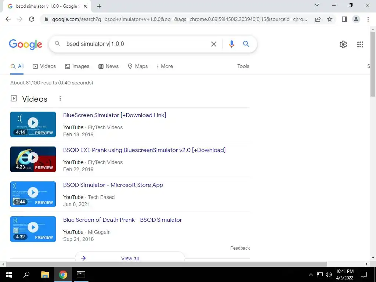Switch to Images results tab
The width and height of the screenshot is (376, 282).
point(77,66)
